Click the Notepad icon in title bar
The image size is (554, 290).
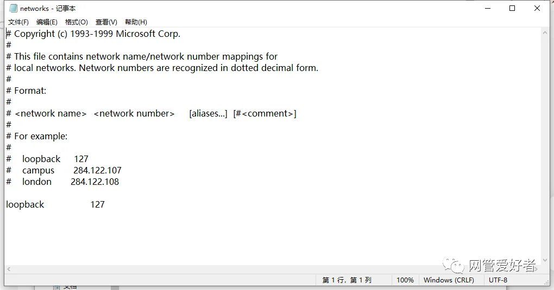point(13,8)
